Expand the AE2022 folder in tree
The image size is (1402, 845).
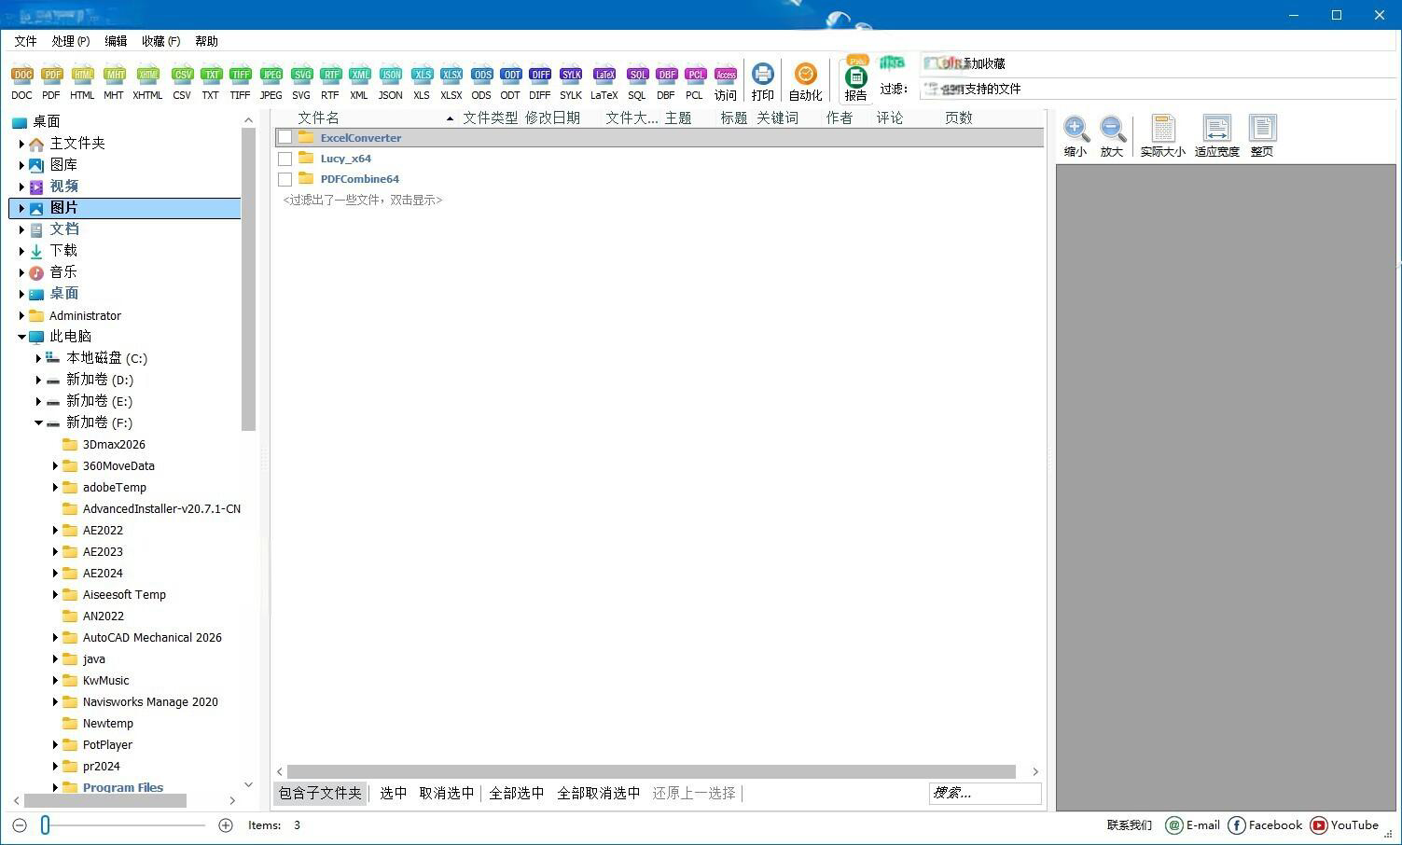[55, 530]
